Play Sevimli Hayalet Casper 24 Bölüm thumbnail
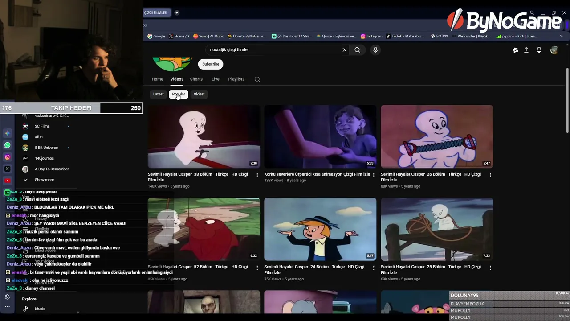 point(320,229)
